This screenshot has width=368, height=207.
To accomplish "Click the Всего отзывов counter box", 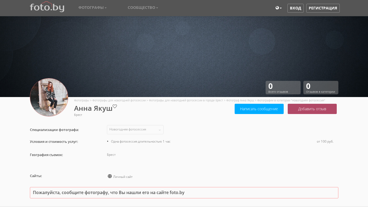I will click(x=283, y=88).
